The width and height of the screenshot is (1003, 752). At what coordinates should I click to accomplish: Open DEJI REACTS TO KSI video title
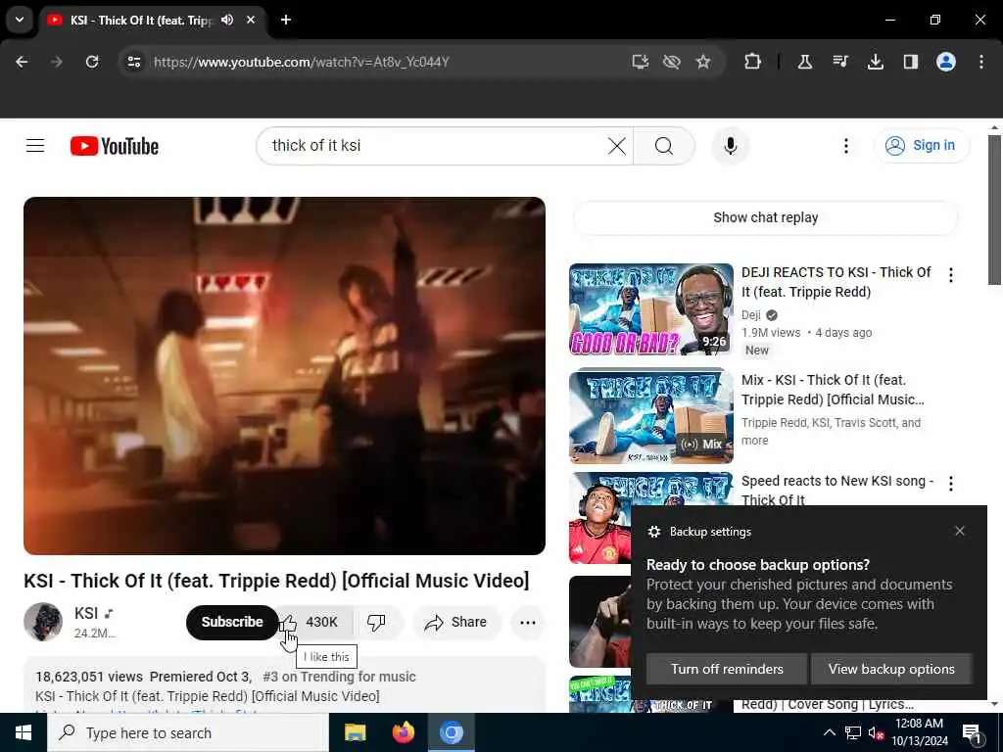point(836,282)
